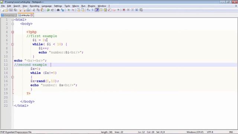Screen dimensions: 238x134
Task: Open the Macro menu
Action: point(75,6)
